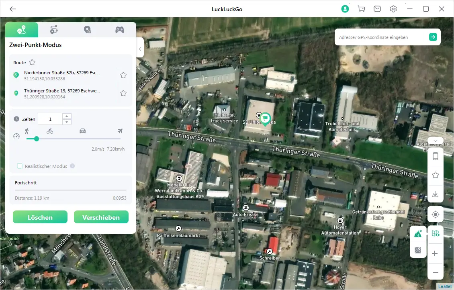Screen dimensions: 454x290
Task: Switch to Teleport mode tab
Action: (x=87, y=30)
